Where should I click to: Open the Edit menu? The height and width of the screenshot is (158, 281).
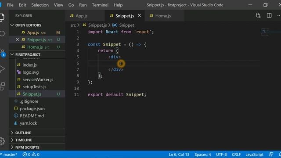pyautogui.click(x=22, y=5)
